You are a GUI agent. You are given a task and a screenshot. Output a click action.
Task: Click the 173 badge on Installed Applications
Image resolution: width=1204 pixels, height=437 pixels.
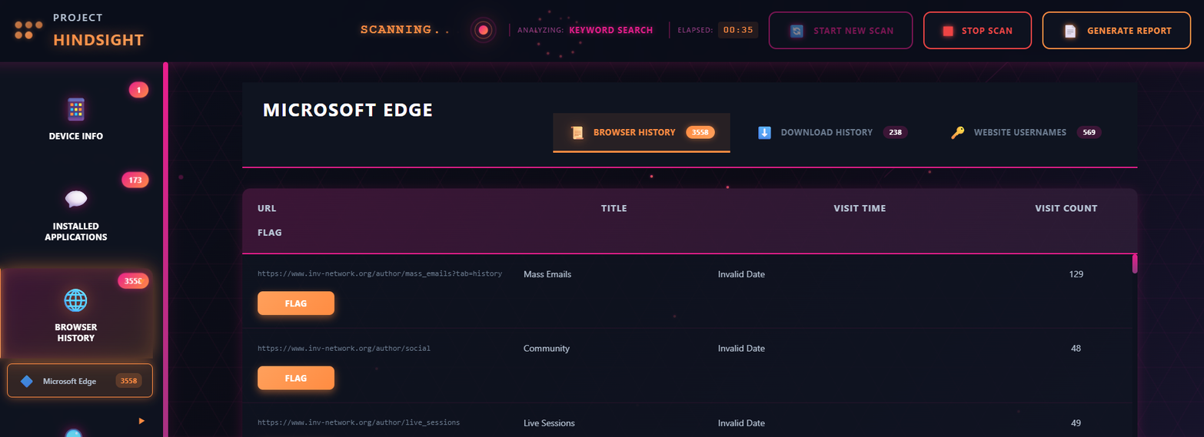click(135, 180)
